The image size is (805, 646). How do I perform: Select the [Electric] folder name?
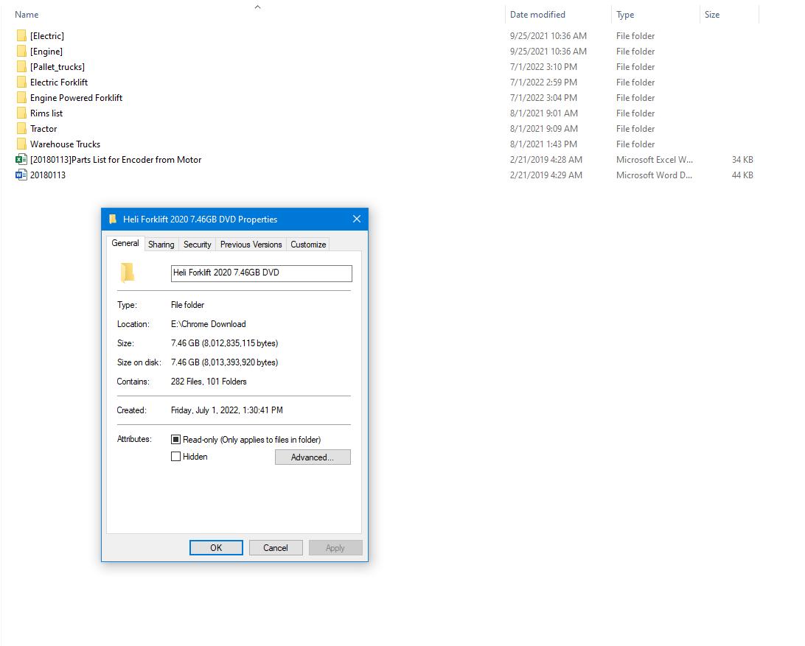pyautogui.click(x=47, y=36)
